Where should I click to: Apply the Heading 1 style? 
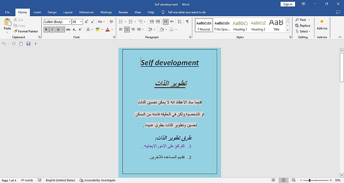click(240, 25)
